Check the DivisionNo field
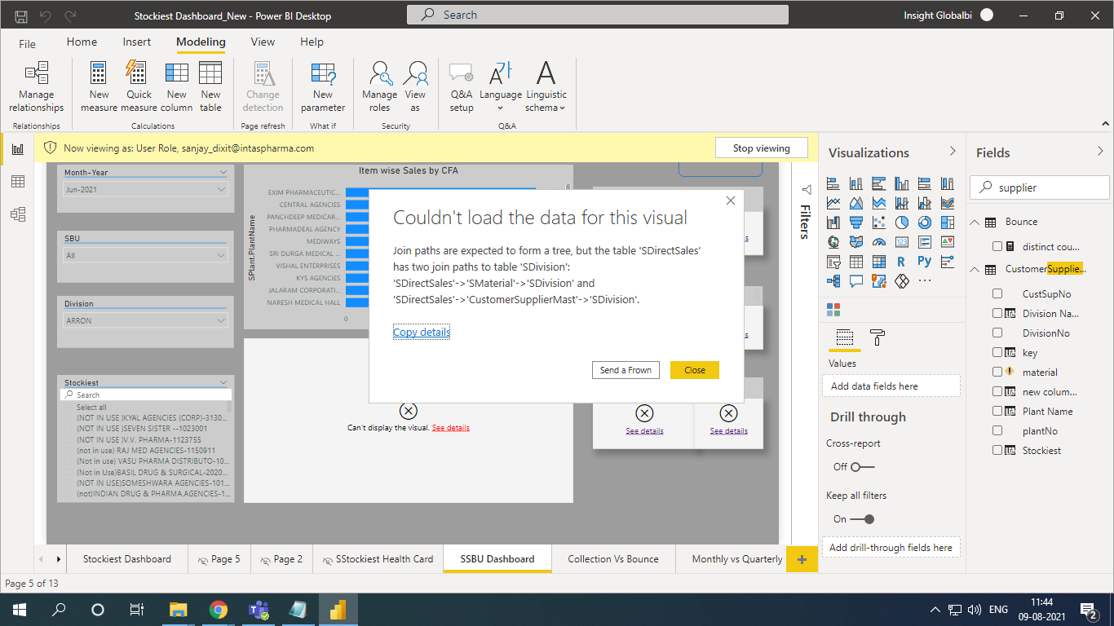Viewport: 1114px width, 626px height. tap(997, 333)
